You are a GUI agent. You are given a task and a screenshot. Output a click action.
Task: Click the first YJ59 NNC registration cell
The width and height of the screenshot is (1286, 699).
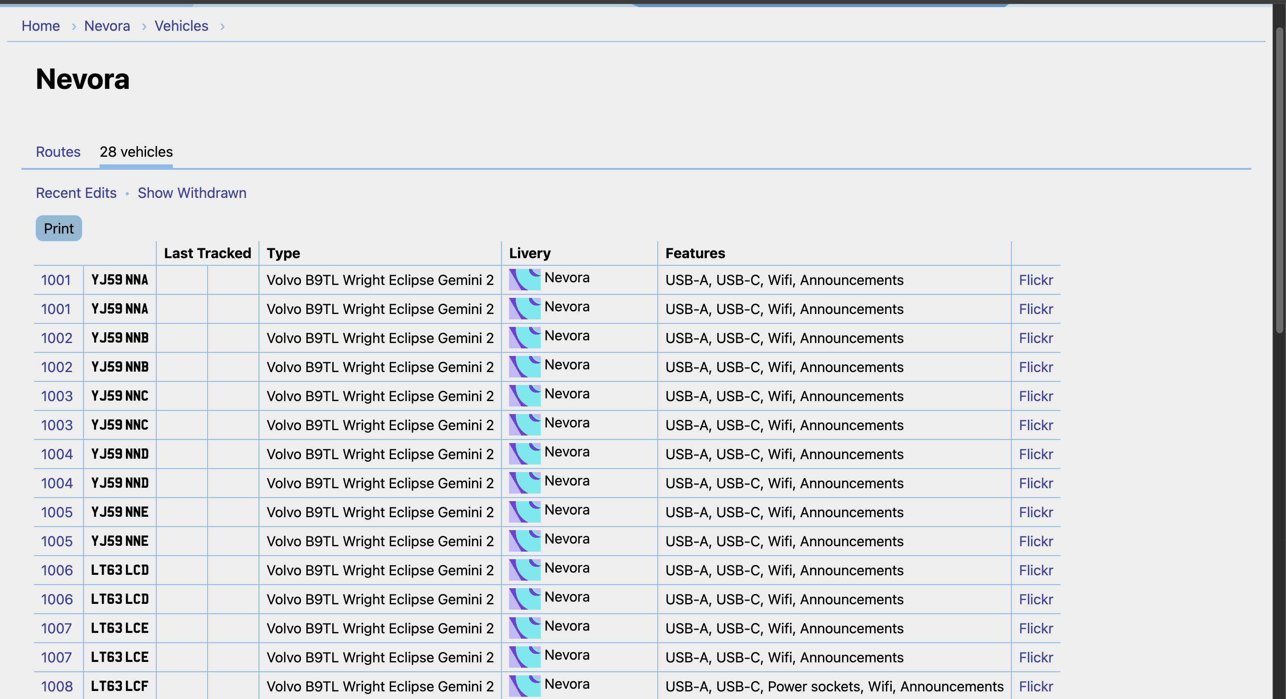[x=120, y=396]
